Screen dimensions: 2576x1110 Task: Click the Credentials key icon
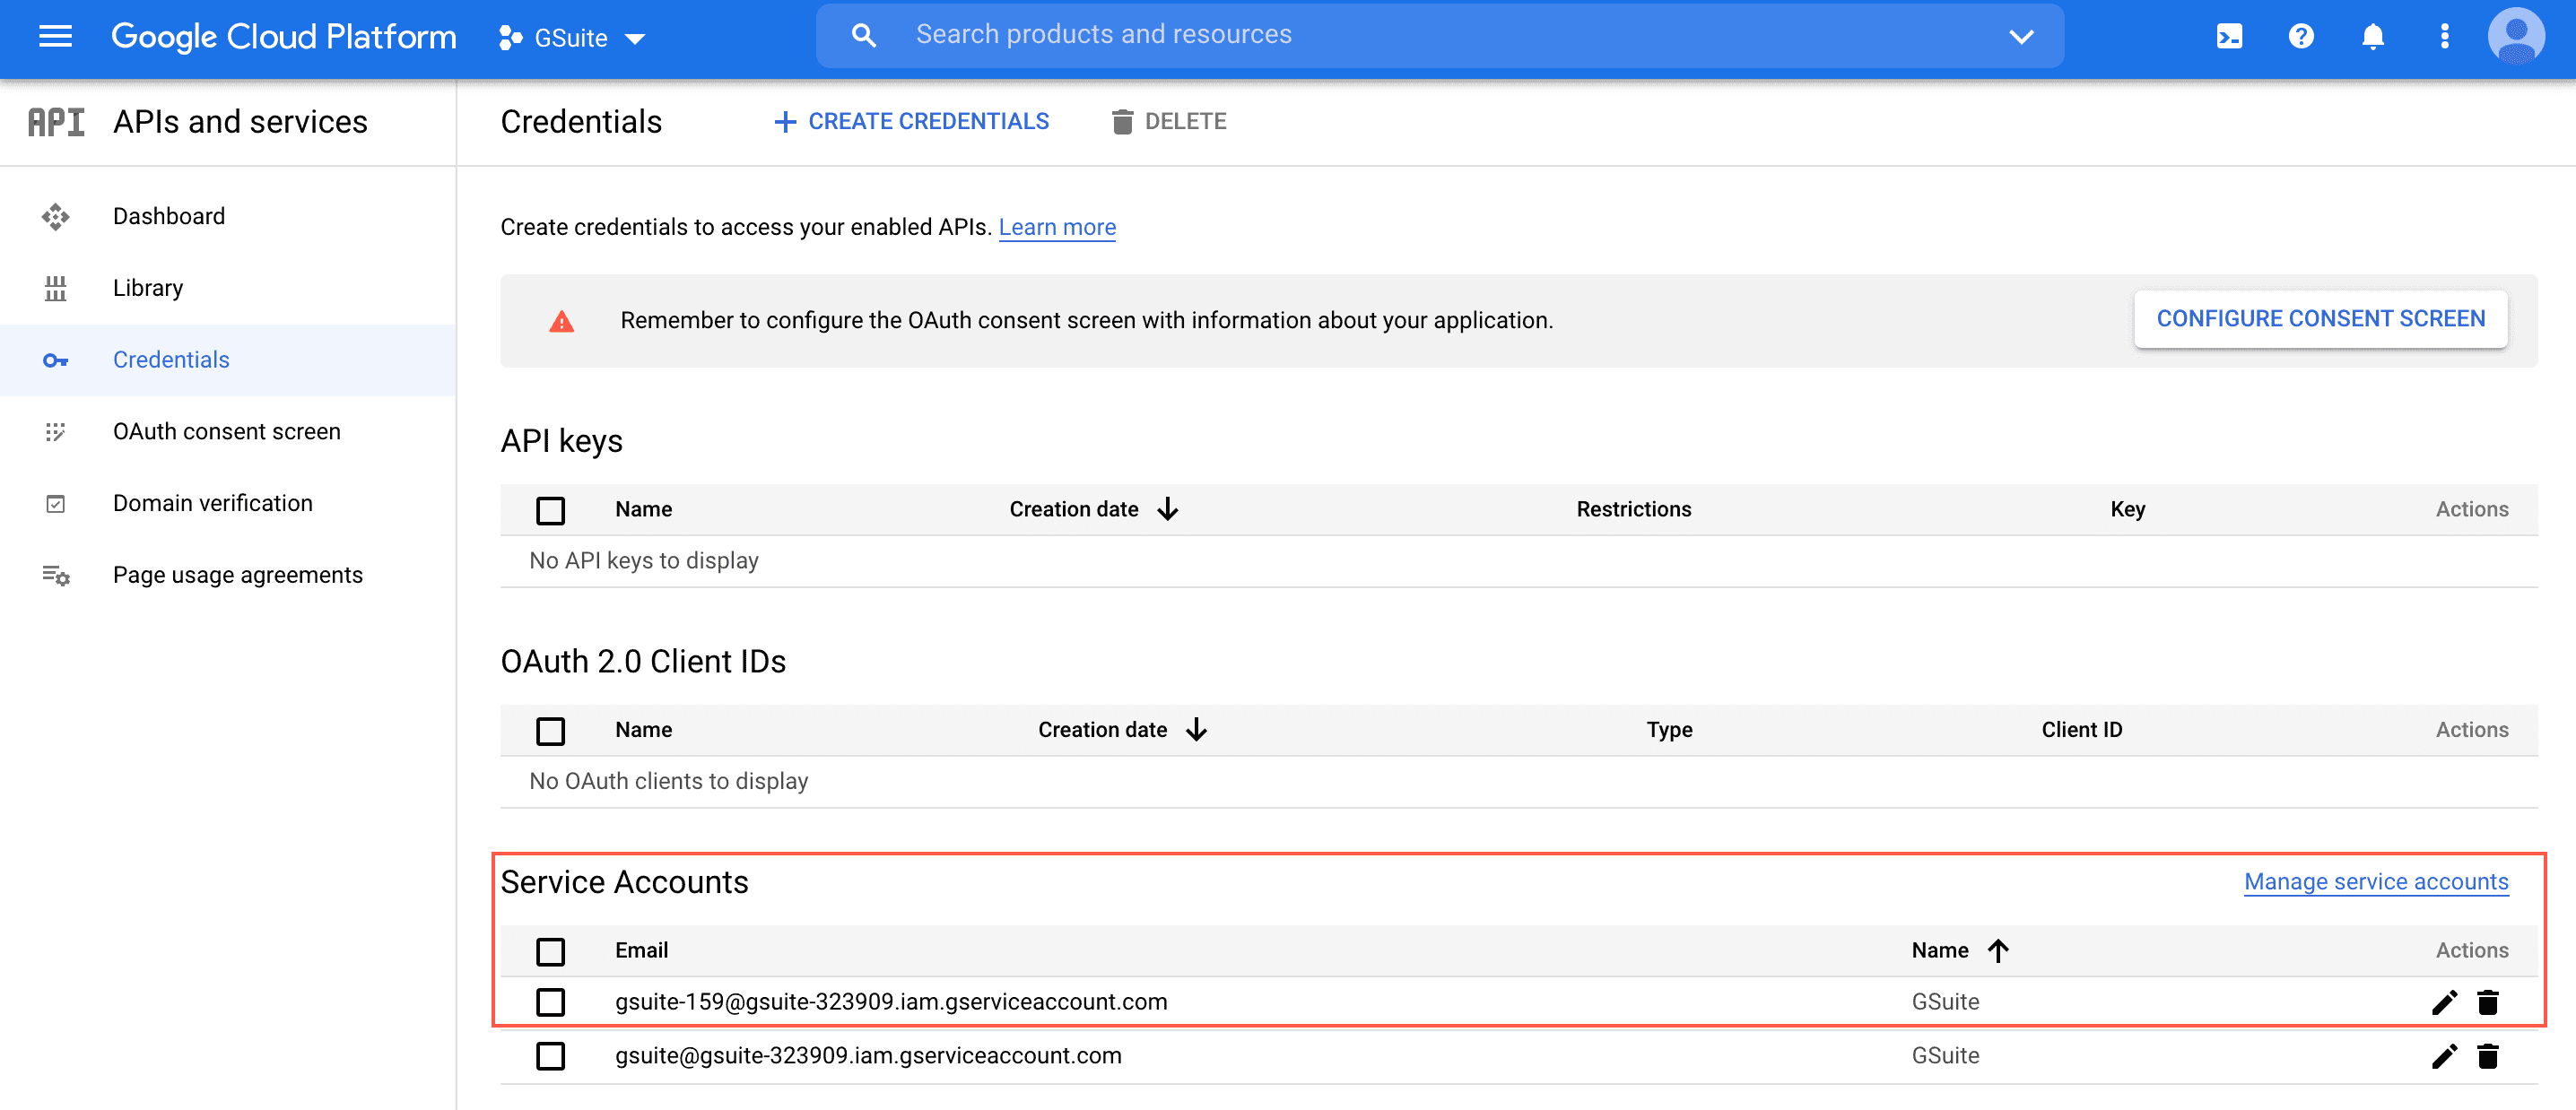[x=55, y=360]
